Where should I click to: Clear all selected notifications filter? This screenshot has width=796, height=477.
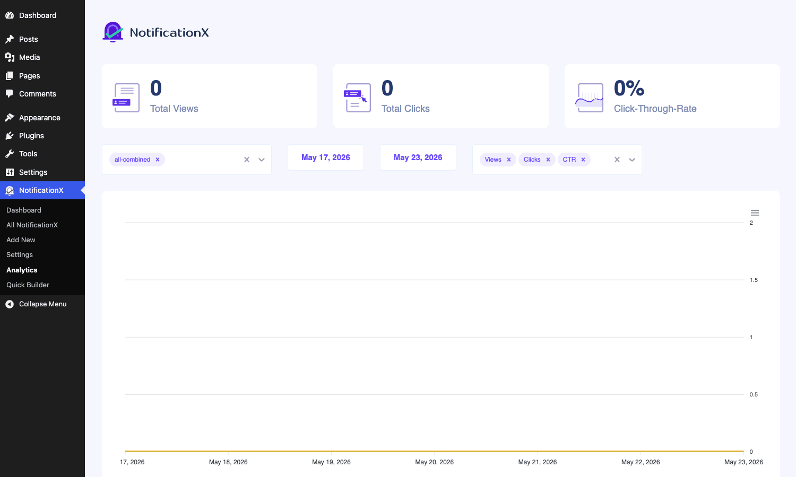(x=247, y=160)
